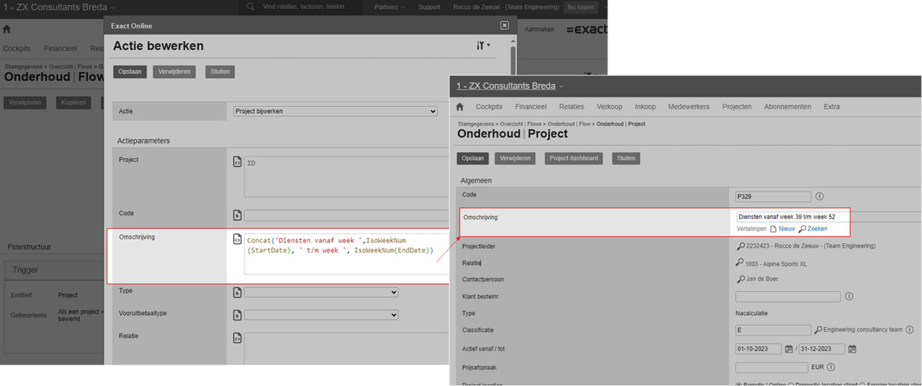Screen dimensions: 922x386
Task: Click the expression icon beside Omschrijving field
Action: pos(237,240)
